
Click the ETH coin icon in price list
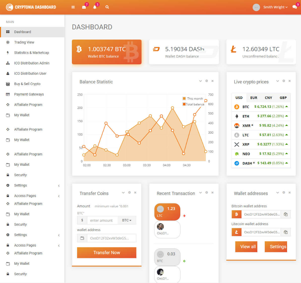pyautogui.click(x=237, y=116)
